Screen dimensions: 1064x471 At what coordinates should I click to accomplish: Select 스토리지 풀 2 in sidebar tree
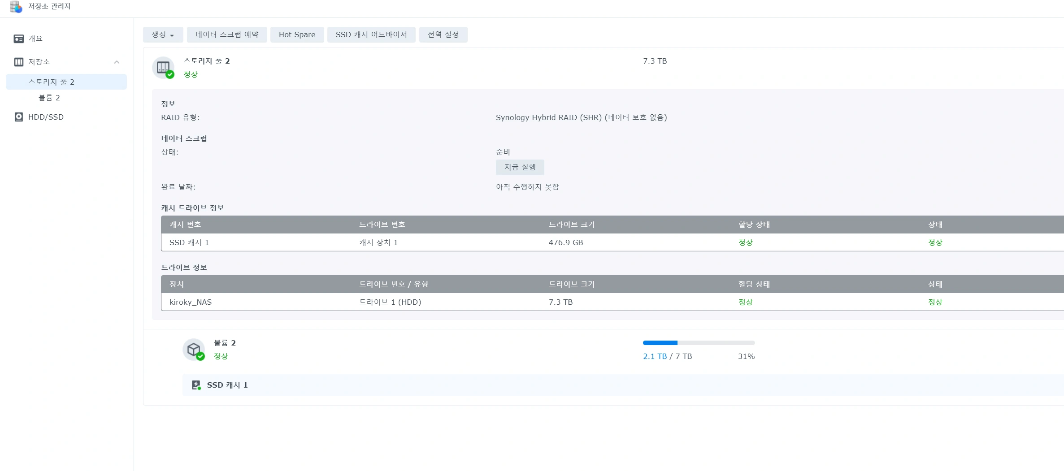coord(51,82)
